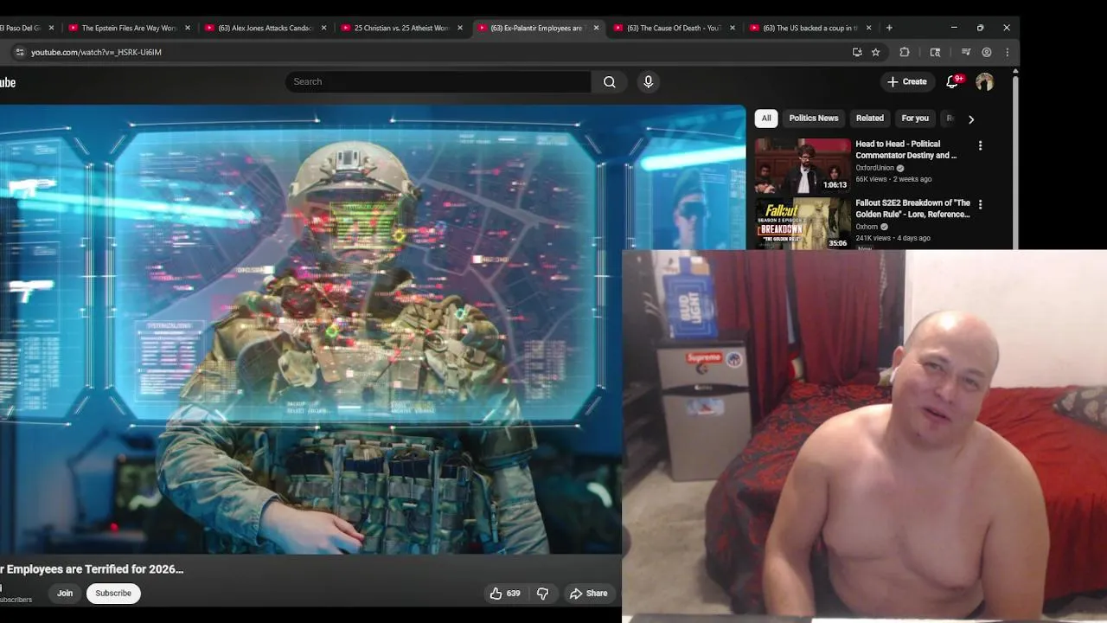Open the Fallout Breakdown video thumbnail
Image resolution: width=1107 pixels, height=623 pixels.
click(803, 223)
